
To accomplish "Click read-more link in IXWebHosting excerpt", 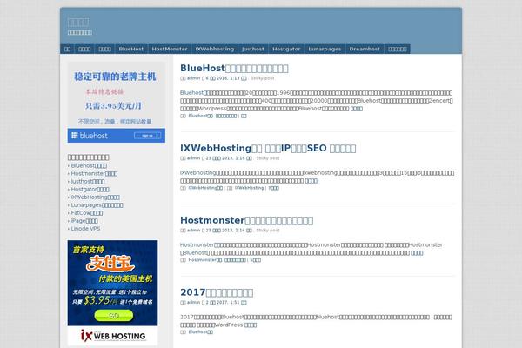I will (311, 181).
